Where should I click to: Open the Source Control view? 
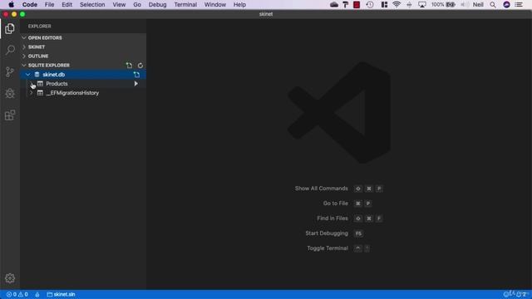pyautogui.click(x=10, y=72)
